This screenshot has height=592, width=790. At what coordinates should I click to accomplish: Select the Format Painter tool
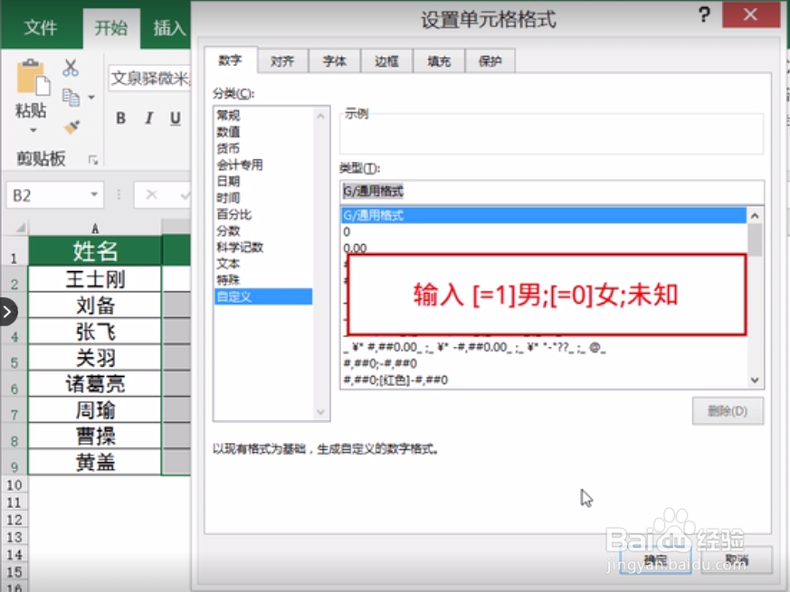click(x=70, y=125)
